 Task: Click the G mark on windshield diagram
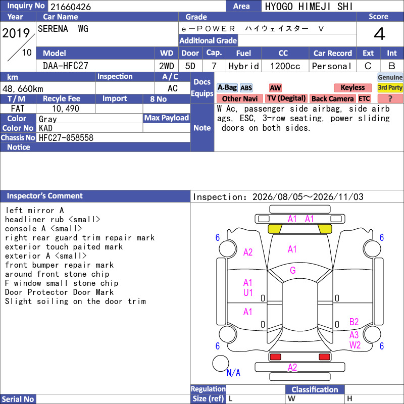[293, 270]
